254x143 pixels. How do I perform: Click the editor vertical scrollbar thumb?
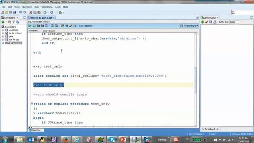[195, 80]
